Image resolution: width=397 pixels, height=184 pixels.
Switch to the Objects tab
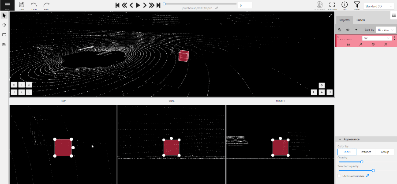pyautogui.click(x=345, y=20)
